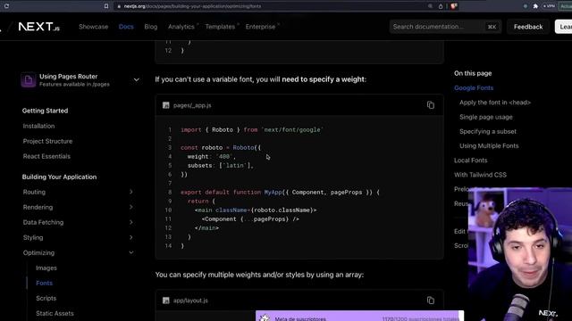Jump to With Tailwind CSS section
The image size is (572, 321).
[480, 175]
